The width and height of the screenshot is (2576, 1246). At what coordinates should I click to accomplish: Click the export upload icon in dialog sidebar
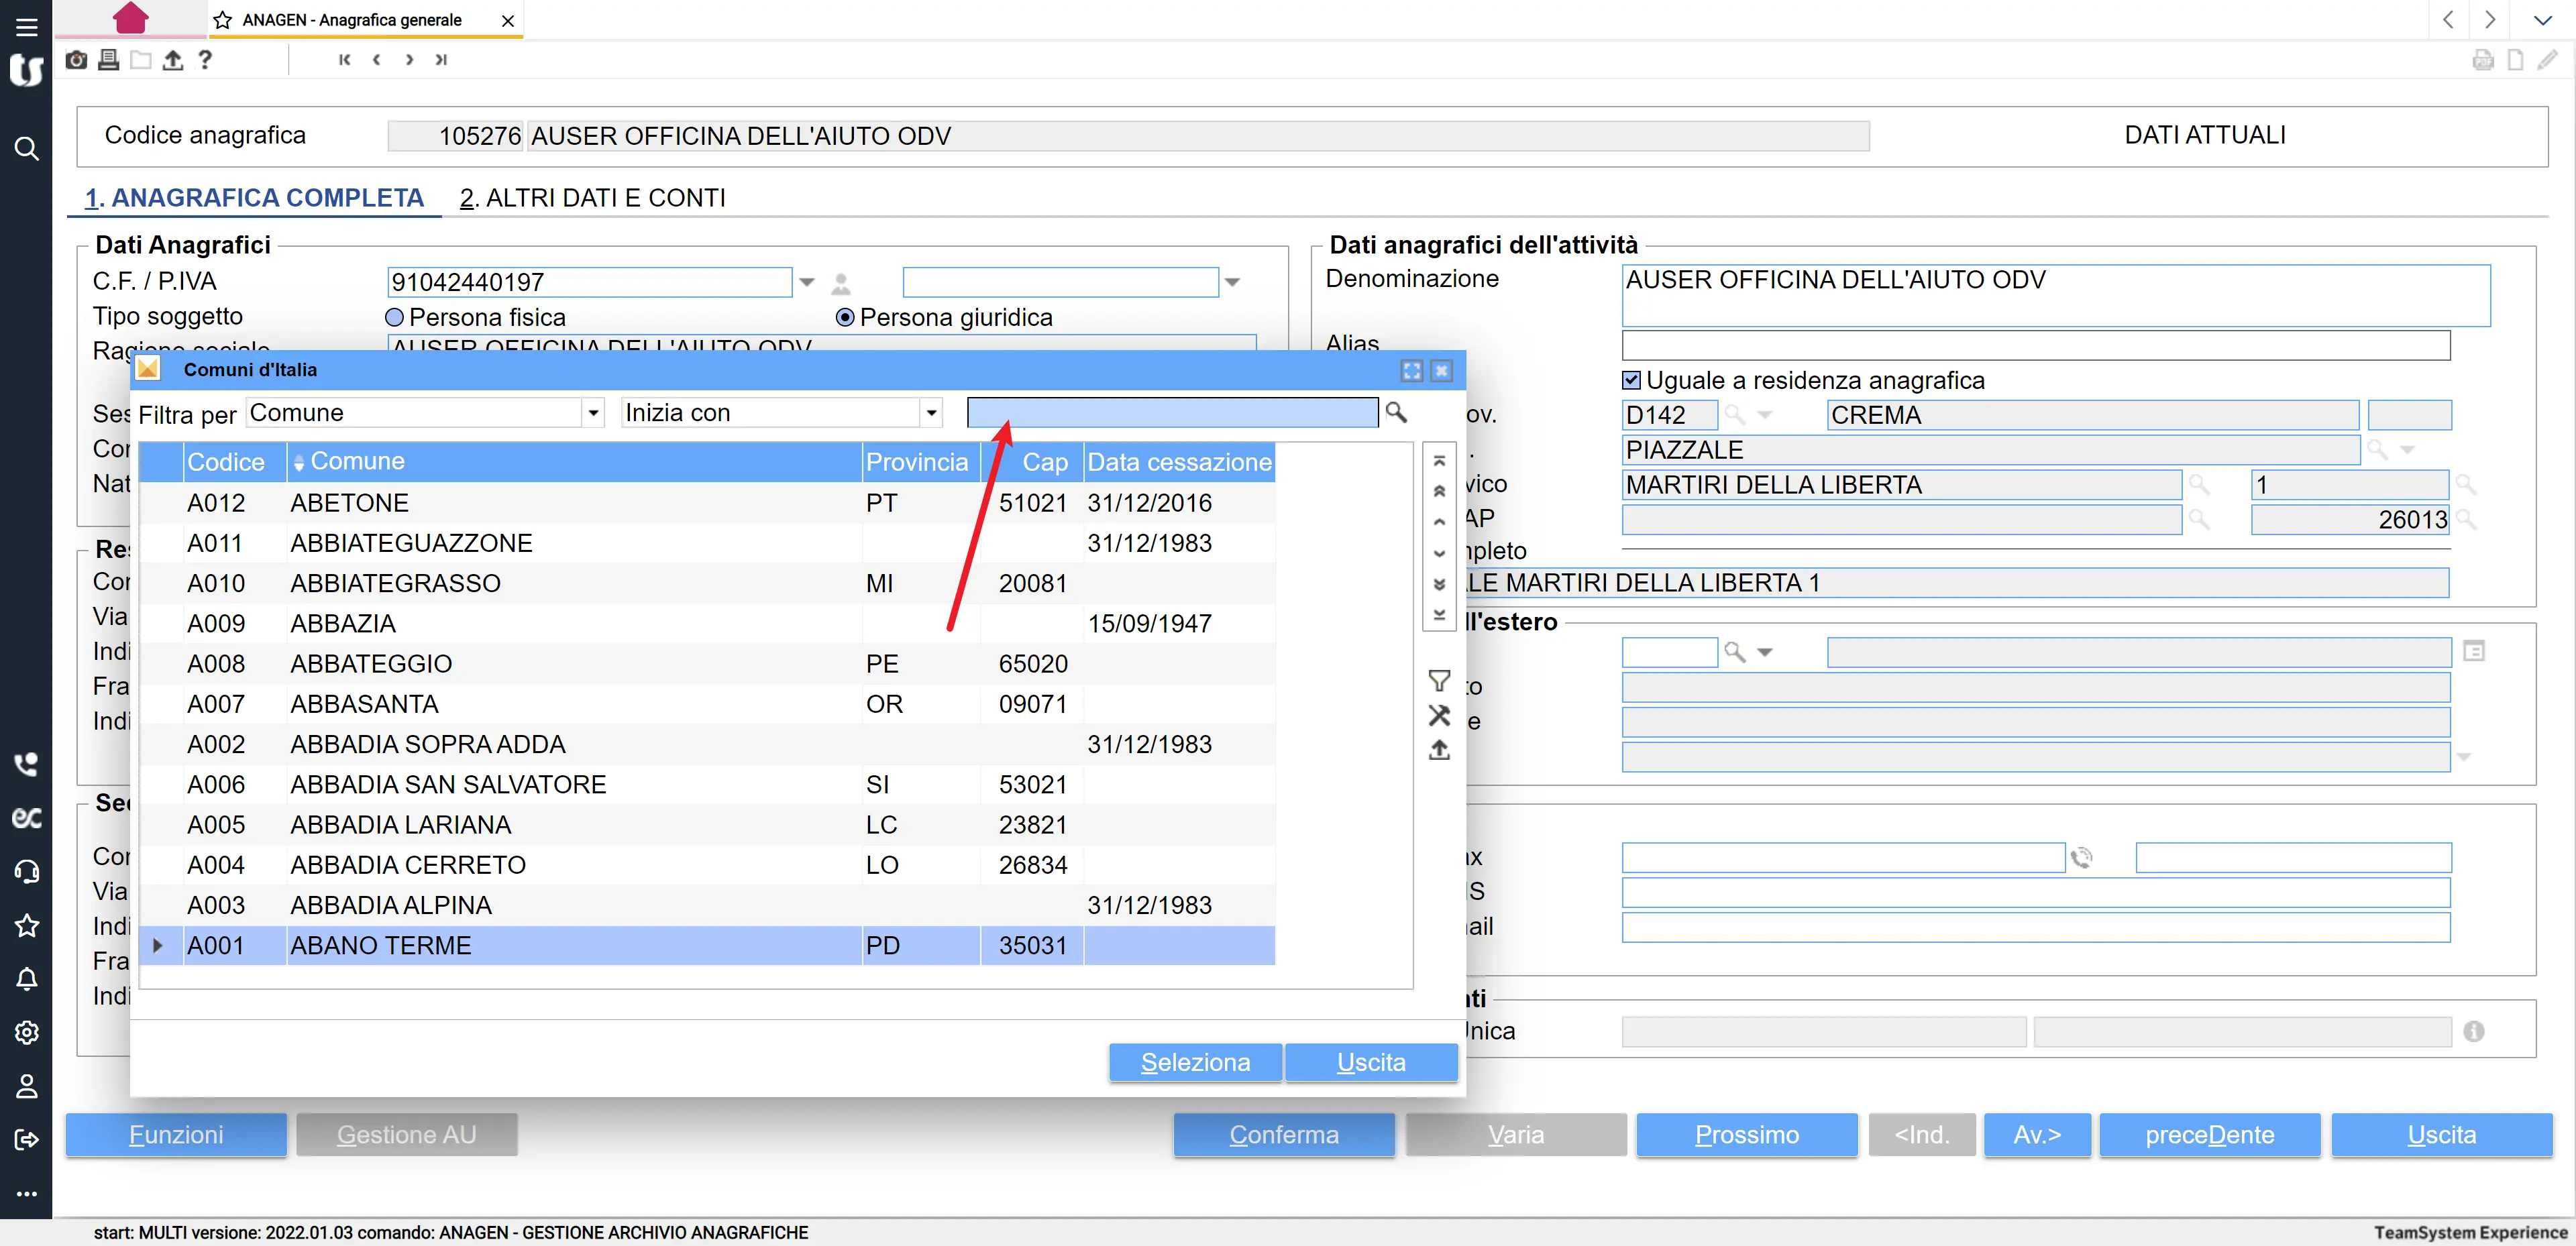click(x=1439, y=750)
